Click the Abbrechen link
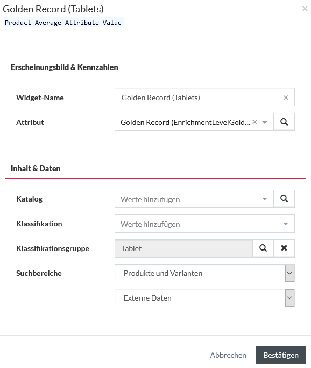The height and width of the screenshot is (368, 311). (228, 355)
